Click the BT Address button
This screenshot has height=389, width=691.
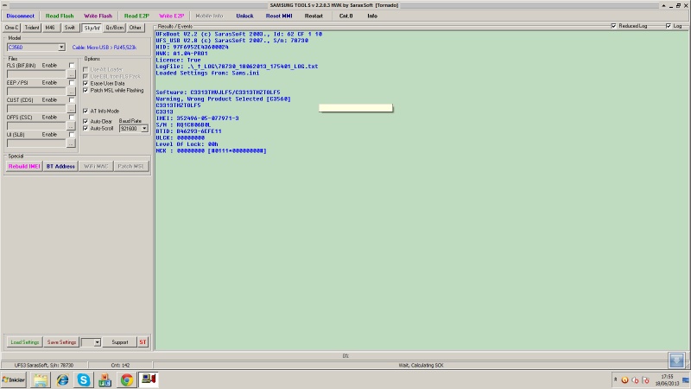[60, 166]
